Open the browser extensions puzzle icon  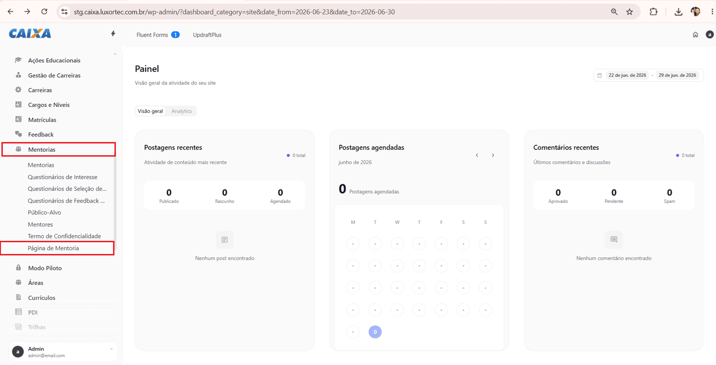coord(653,12)
